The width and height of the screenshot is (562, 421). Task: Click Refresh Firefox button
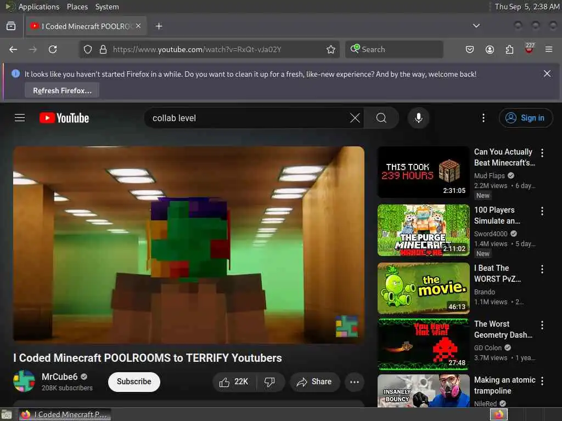(x=62, y=90)
